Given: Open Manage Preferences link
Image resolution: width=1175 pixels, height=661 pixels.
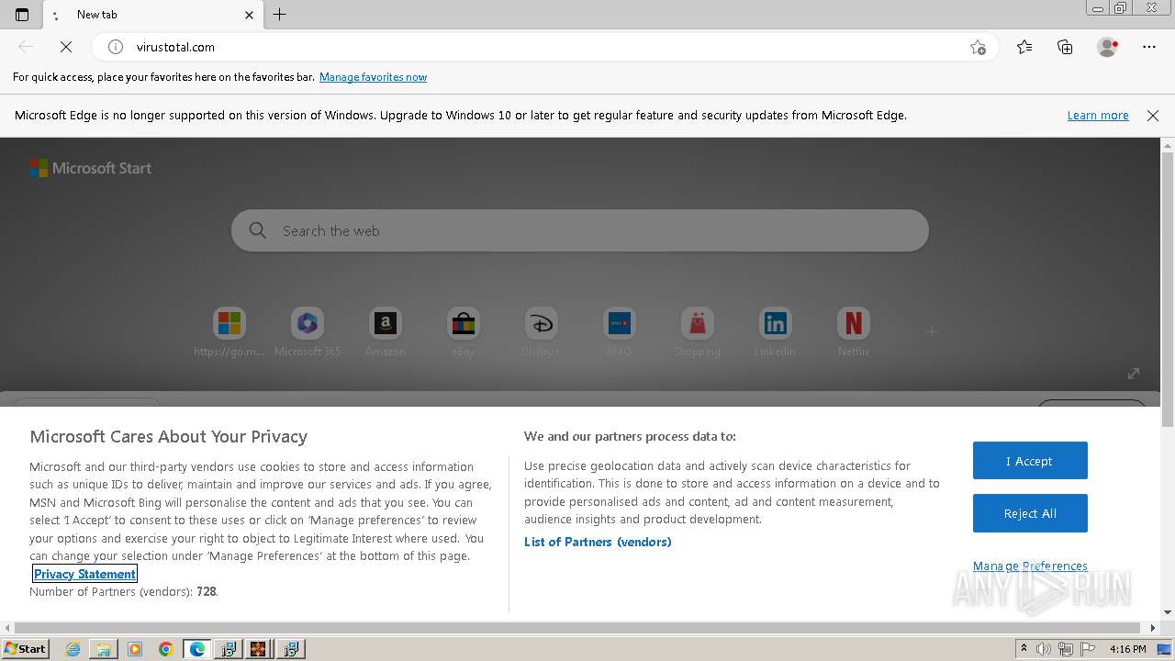Looking at the screenshot, I should (x=1030, y=566).
